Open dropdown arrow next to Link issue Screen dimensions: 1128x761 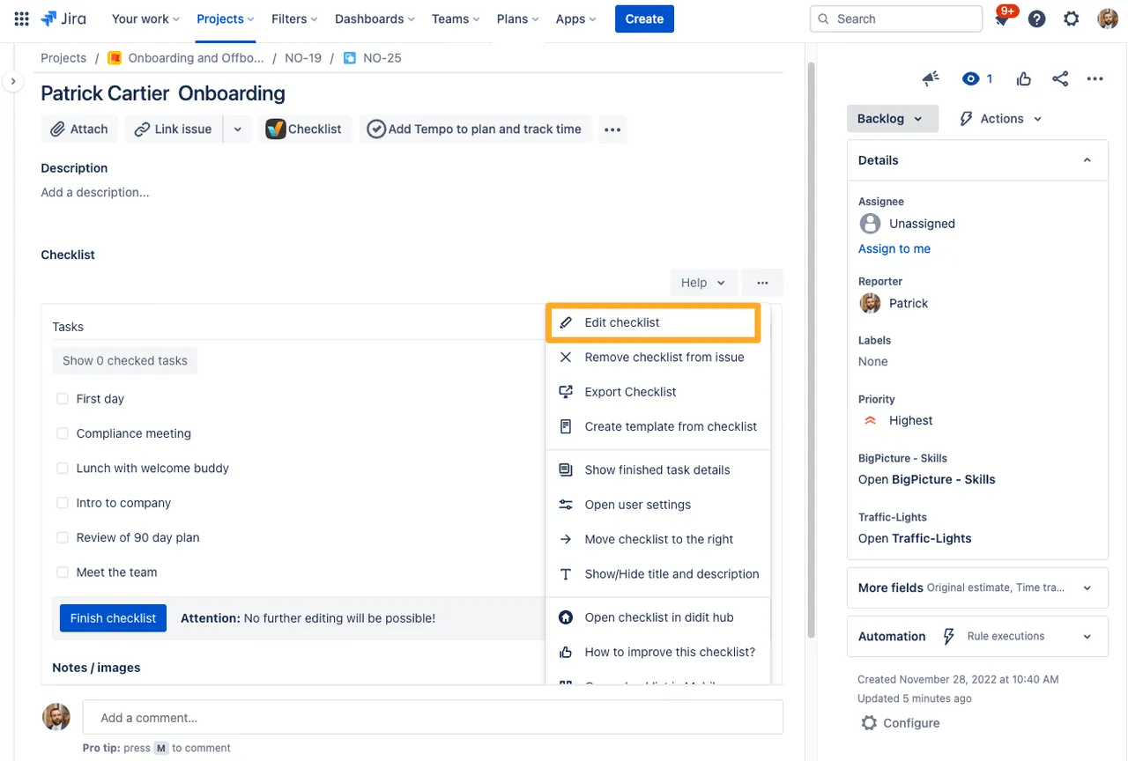coord(238,129)
